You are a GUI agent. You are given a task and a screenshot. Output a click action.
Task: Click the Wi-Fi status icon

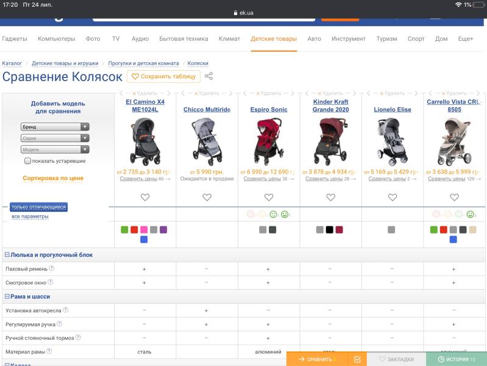pos(458,5)
